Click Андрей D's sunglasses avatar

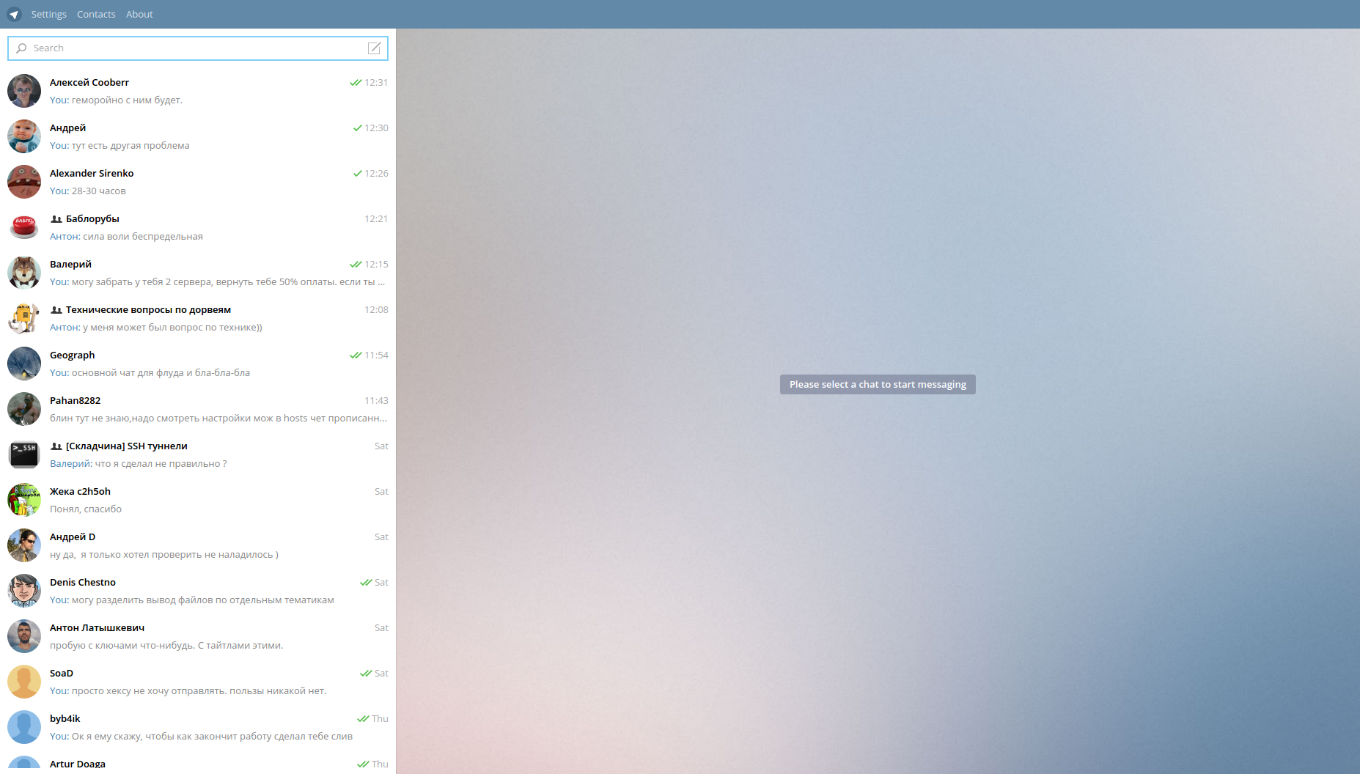(x=24, y=545)
